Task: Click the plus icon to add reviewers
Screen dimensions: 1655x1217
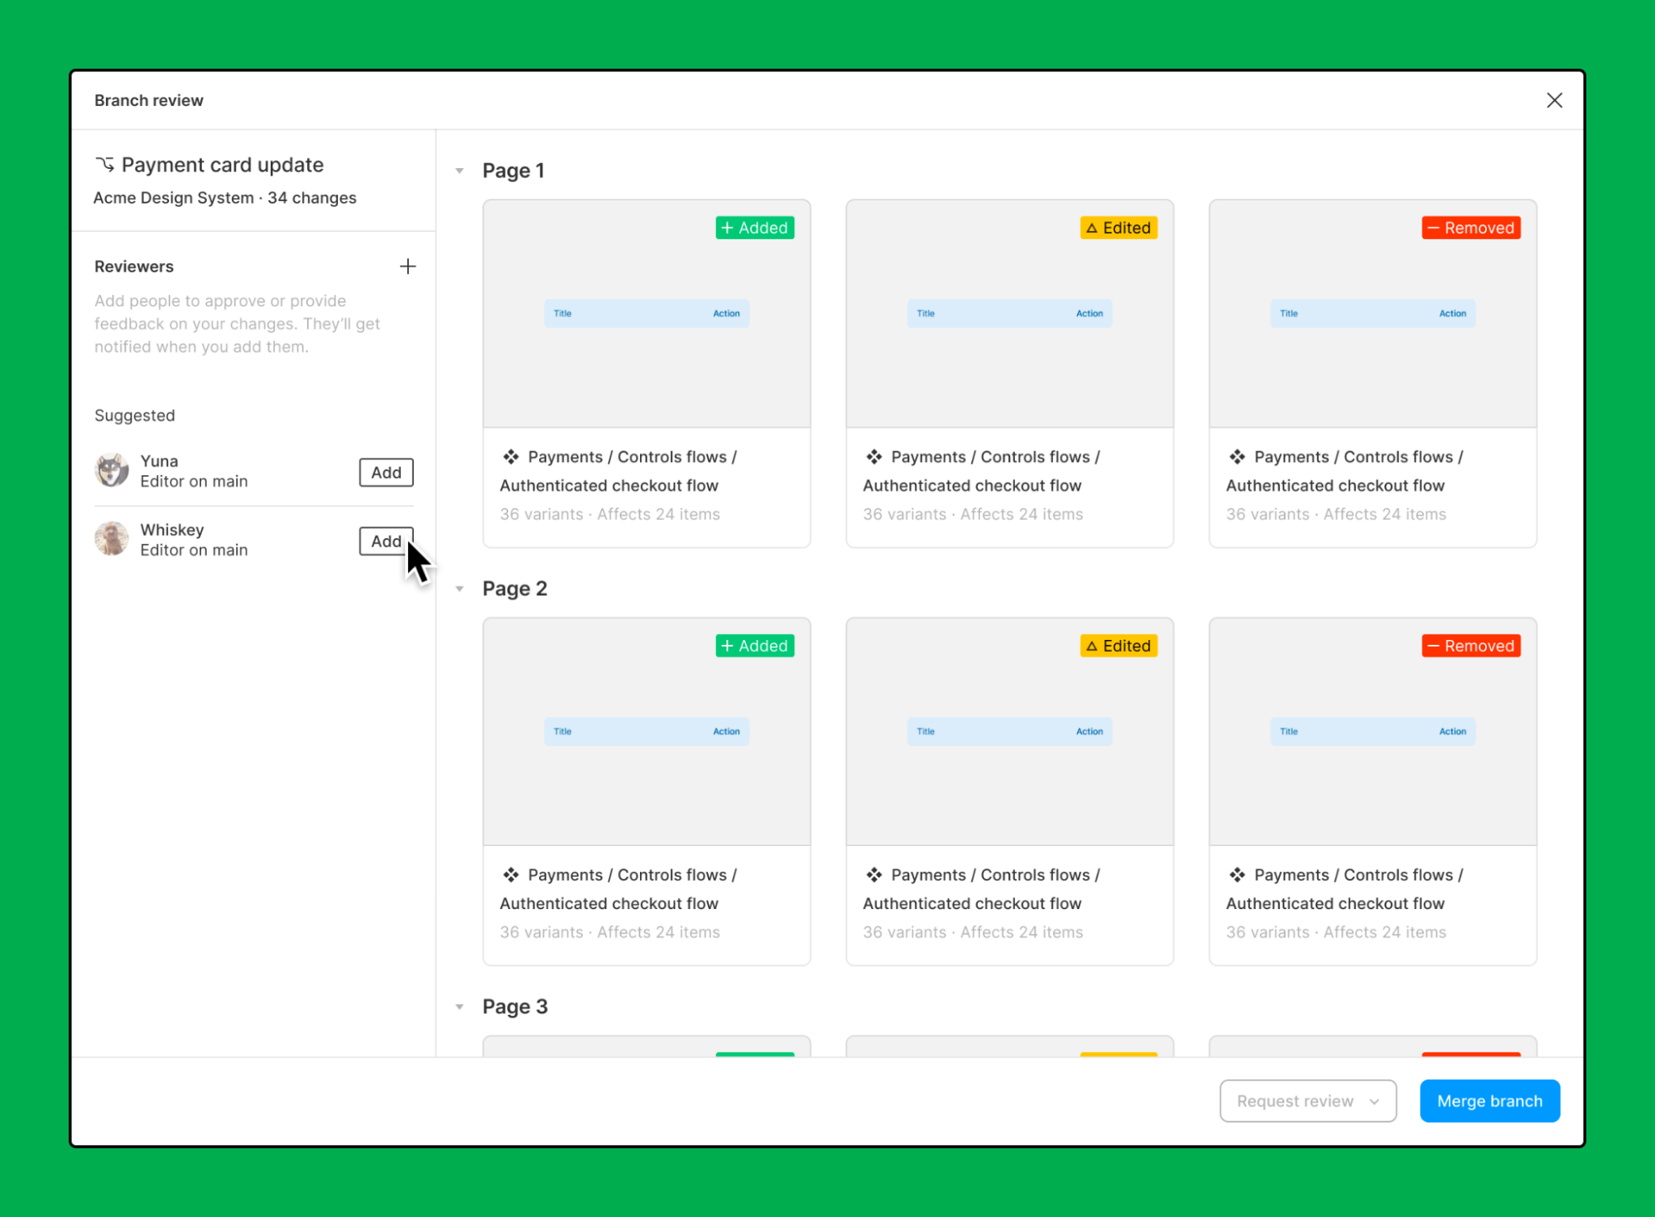Action: click(x=409, y=266)
